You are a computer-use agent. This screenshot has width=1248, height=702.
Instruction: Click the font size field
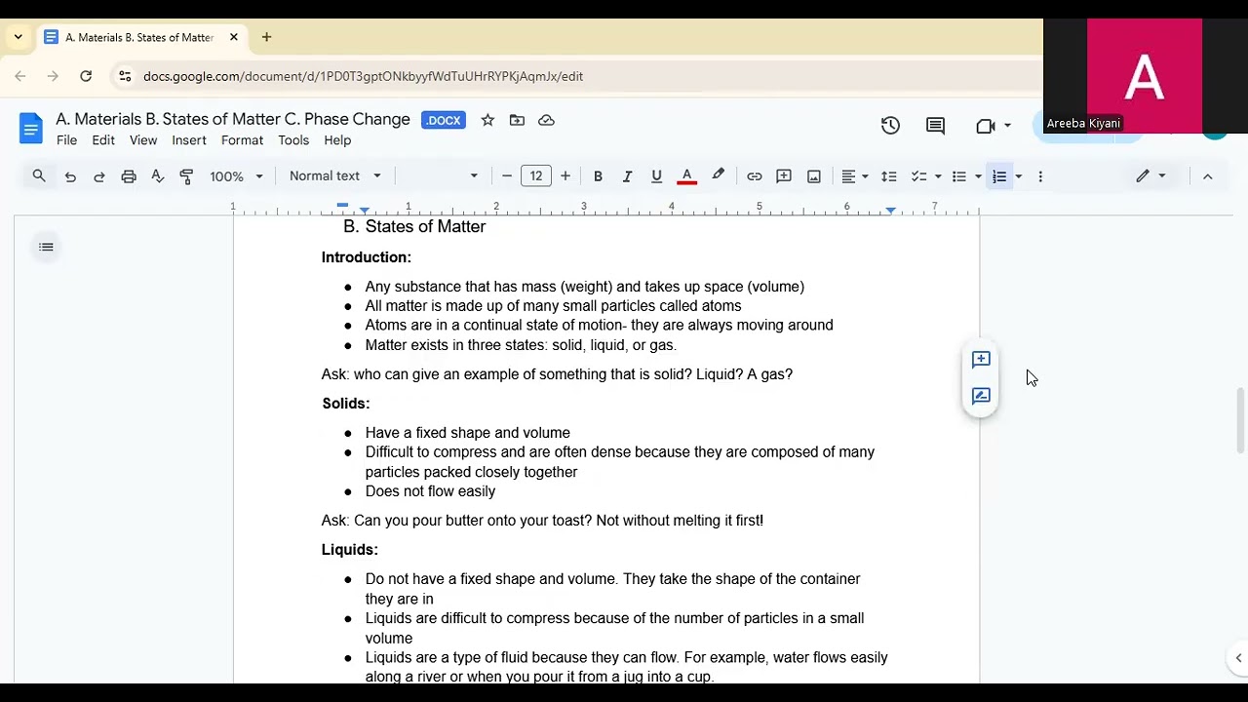pyautogui.click(x=536, y=176)
